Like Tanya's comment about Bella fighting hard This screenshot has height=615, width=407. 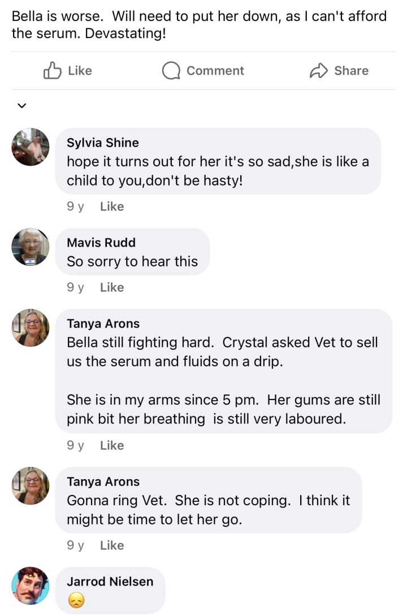111,445
